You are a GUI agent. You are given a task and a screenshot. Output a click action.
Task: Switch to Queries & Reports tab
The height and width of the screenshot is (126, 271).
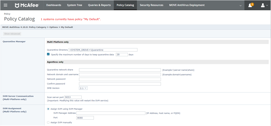pyautogui.click(x=99, y=5)
